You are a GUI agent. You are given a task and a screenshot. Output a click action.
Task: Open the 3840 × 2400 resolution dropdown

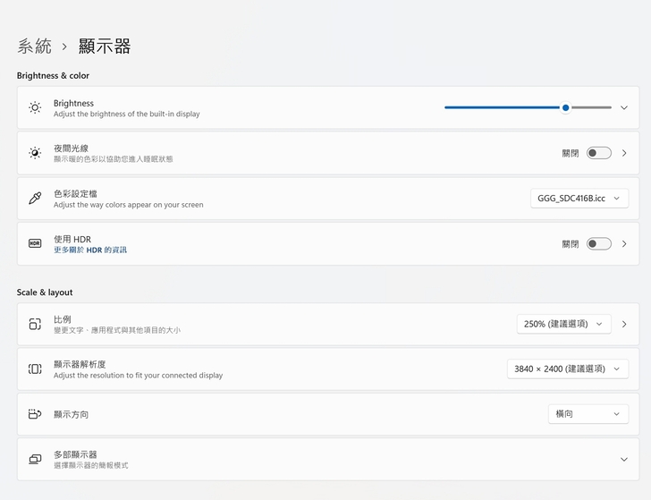(x=568, y=369)
